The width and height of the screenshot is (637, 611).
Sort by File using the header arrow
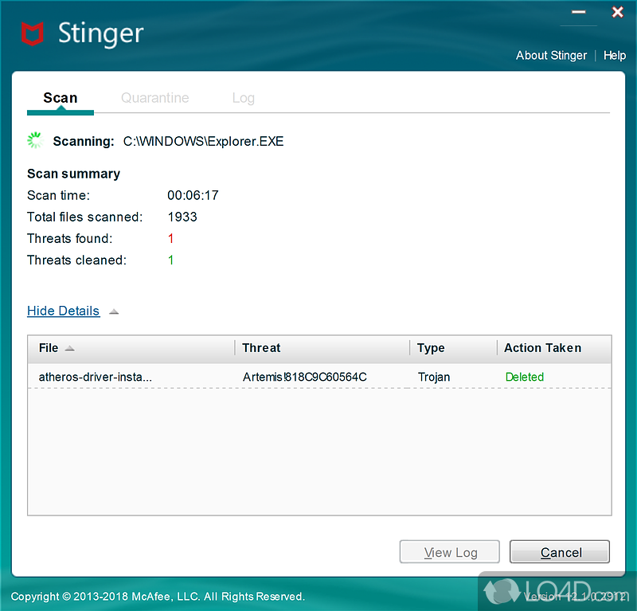[70, 348]
